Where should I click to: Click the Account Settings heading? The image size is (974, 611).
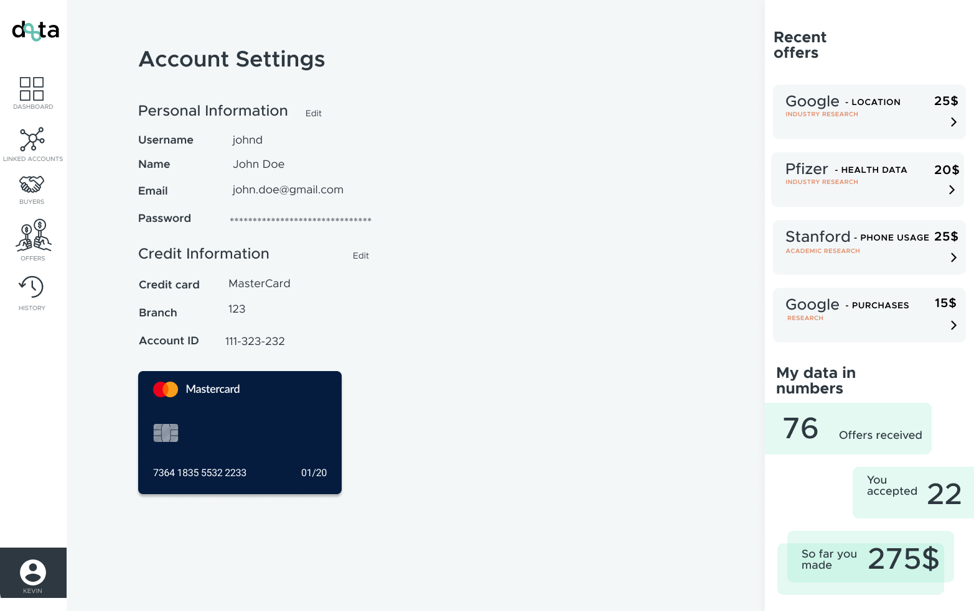[x=232, y=60]
